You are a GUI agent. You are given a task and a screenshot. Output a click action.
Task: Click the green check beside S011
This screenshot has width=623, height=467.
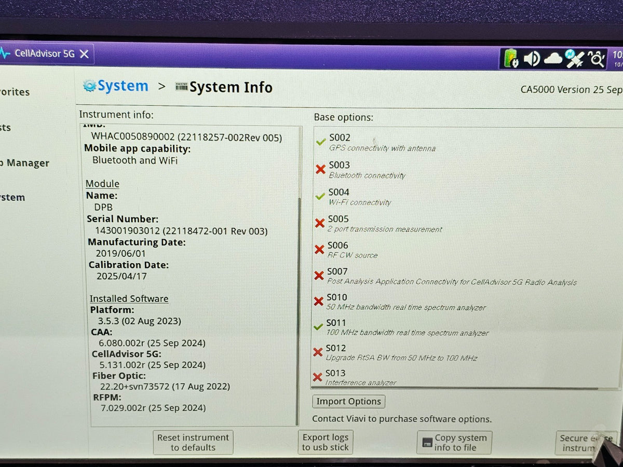[x=319, y=327]
